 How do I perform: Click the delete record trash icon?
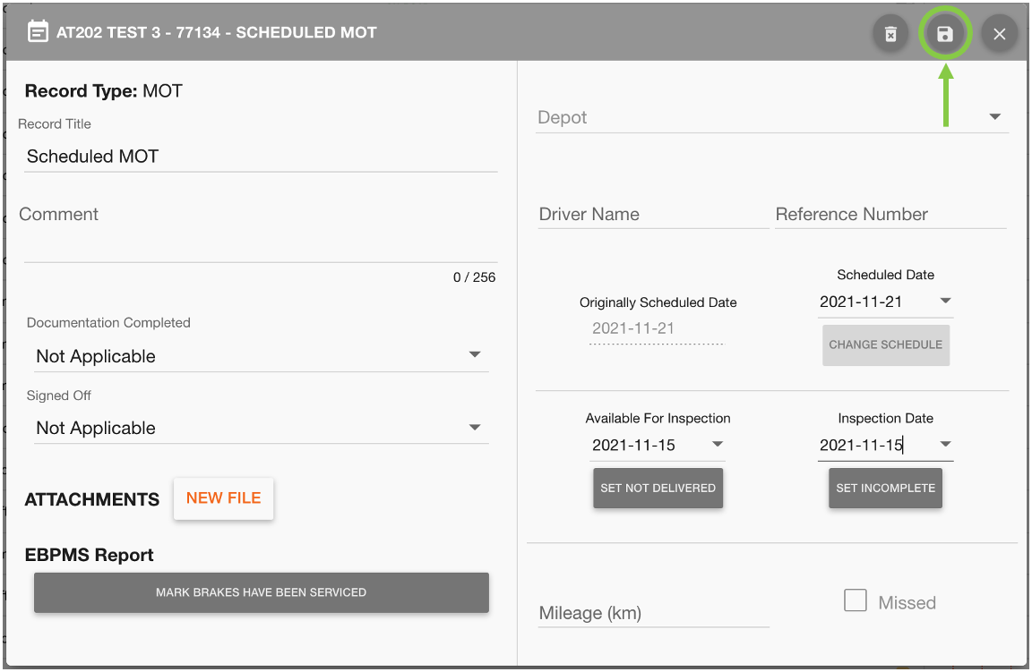coord(890,35)
